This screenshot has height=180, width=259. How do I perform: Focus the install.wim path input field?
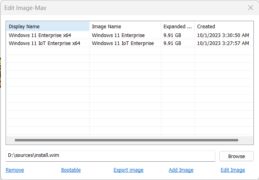point(110,156)
